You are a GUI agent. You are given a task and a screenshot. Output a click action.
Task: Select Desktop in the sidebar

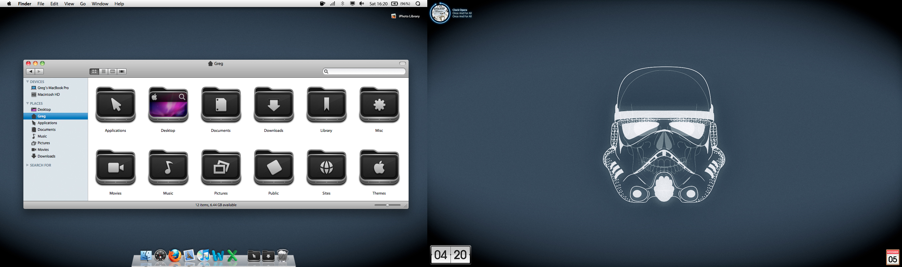click(x=56, y=109)
